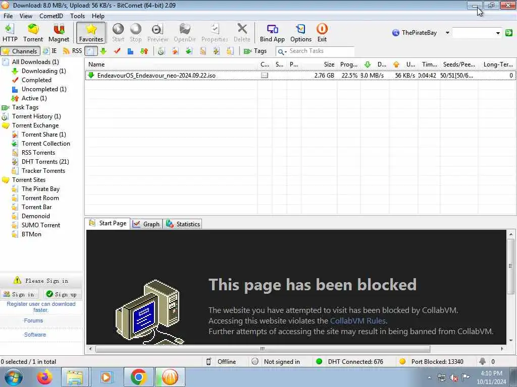Open the Software link
The height and width of the screenshot is (387, 517).
[x=35, y=335]
